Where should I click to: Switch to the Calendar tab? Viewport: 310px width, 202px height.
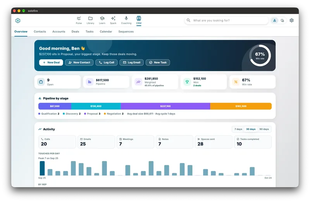[x=106, y=32]
